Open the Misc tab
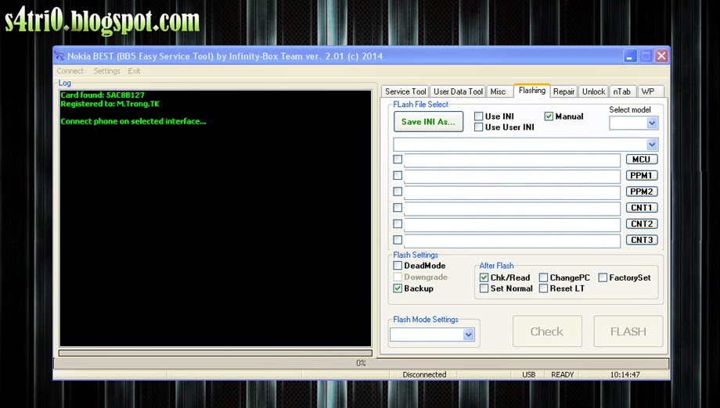This screenshot has width=720, height=408. (x=498, y=91)
